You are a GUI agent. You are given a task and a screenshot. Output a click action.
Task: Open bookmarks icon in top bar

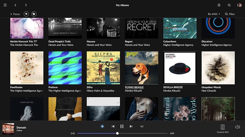point(219,5)
